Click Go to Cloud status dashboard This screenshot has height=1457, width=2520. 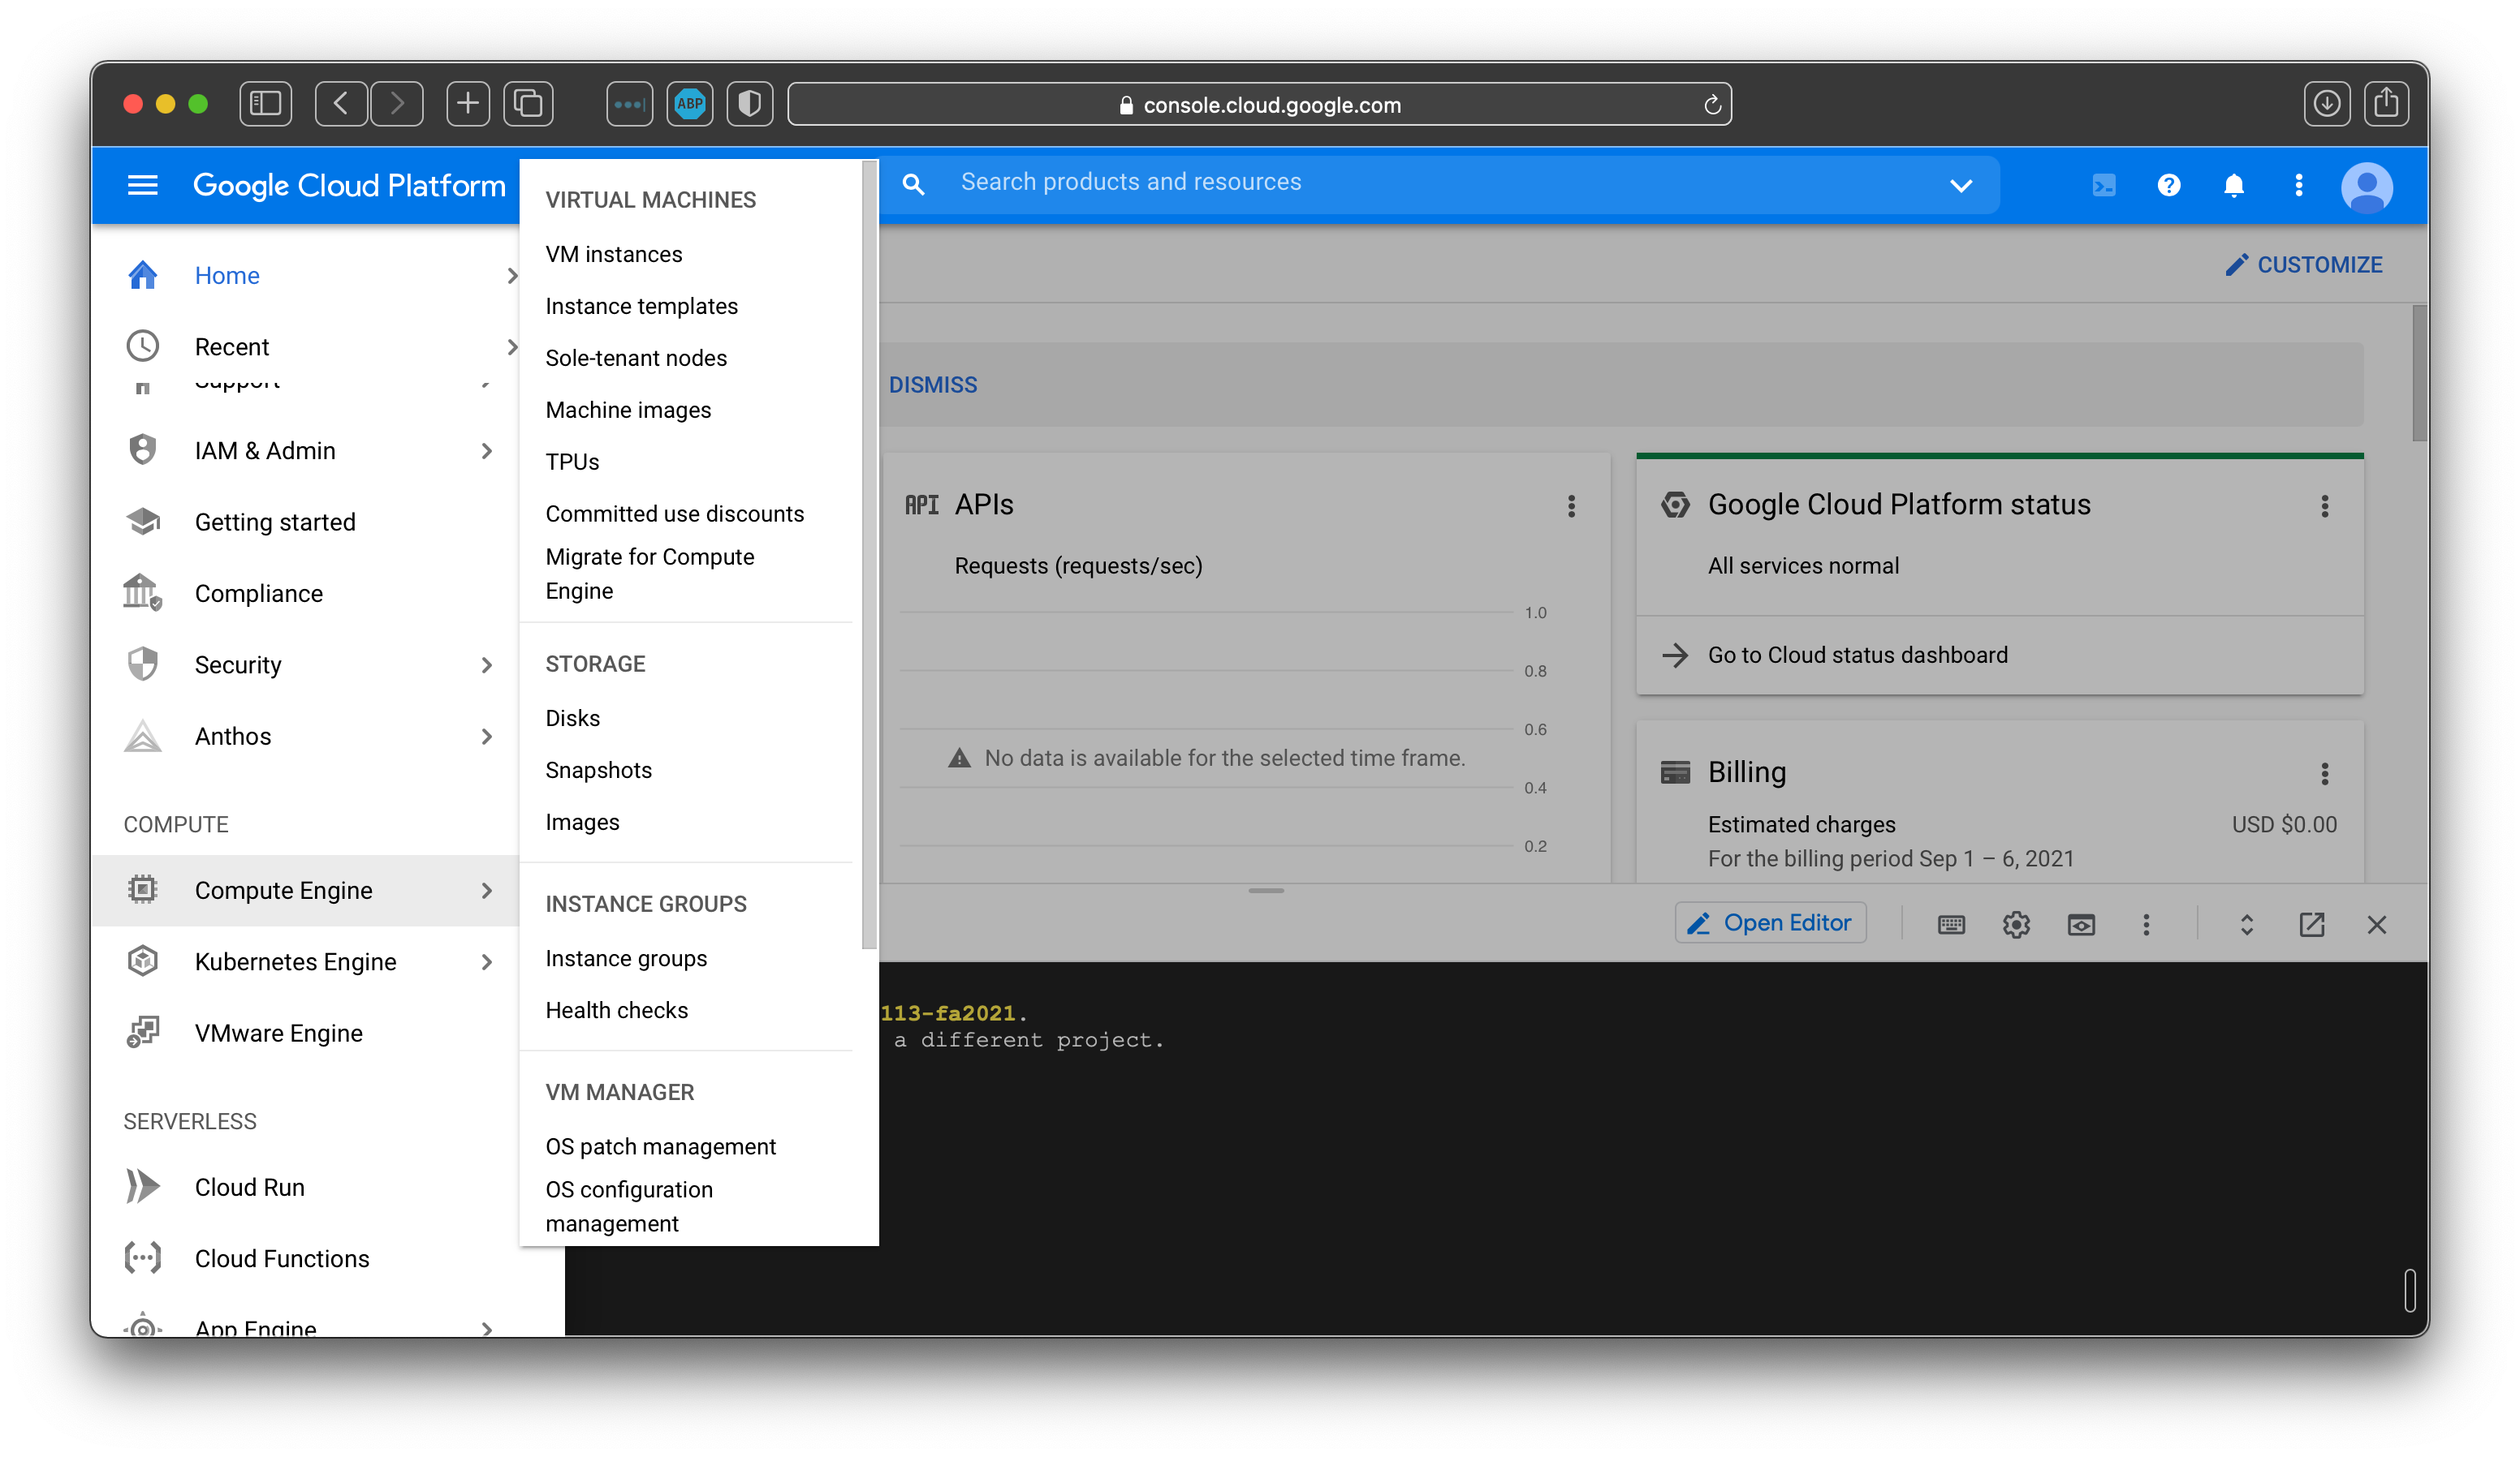click(x=1857, y=655)
